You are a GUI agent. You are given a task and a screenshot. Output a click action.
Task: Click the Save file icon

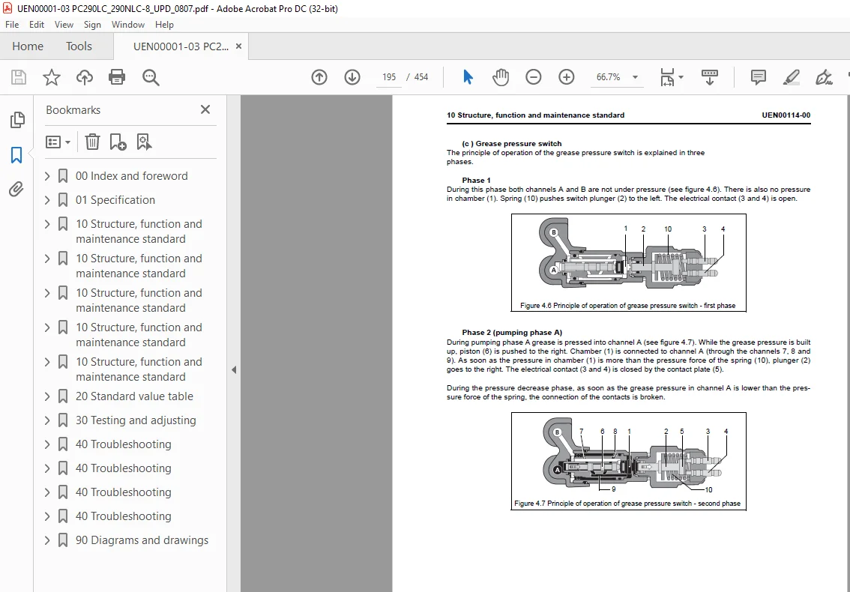coord(19,77)
